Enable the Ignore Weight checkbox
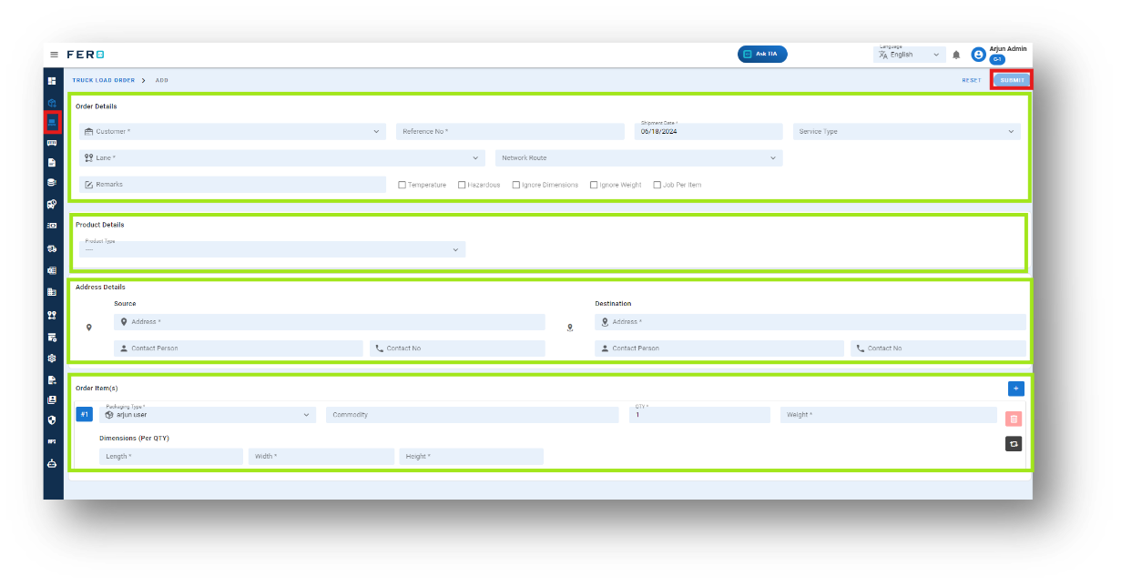Image resolution: width=1121 pixels, height=586 pixels. coord(593,185)
